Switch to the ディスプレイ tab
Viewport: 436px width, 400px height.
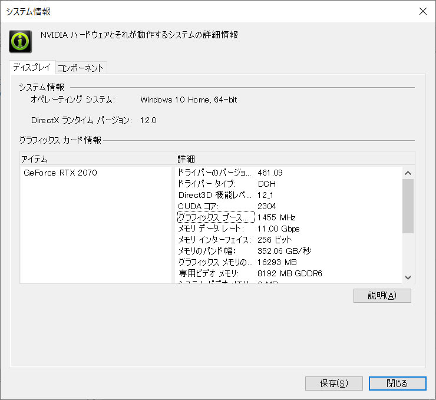(x=32, y=67)
